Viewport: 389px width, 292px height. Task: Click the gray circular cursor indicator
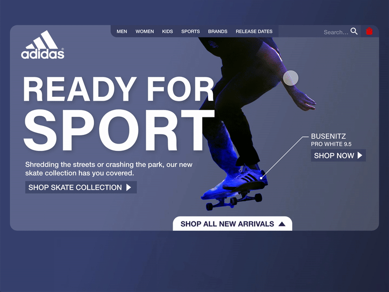(290, 78)
